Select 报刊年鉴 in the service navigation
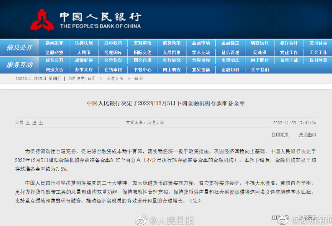 pos(318,60)
